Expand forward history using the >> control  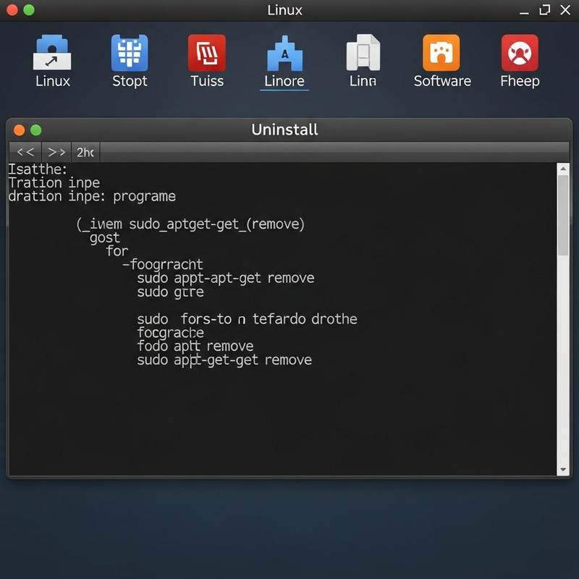pos(56,152)
